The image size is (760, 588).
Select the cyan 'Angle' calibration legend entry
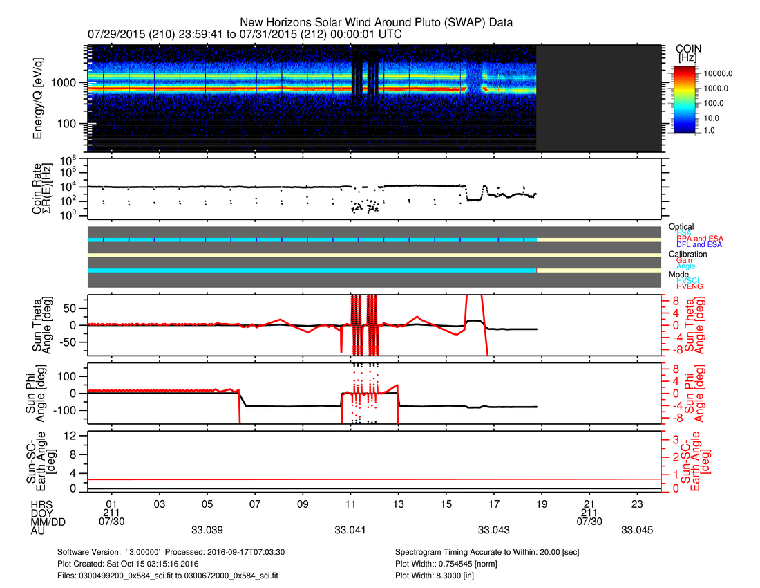[x=686, y=266]
